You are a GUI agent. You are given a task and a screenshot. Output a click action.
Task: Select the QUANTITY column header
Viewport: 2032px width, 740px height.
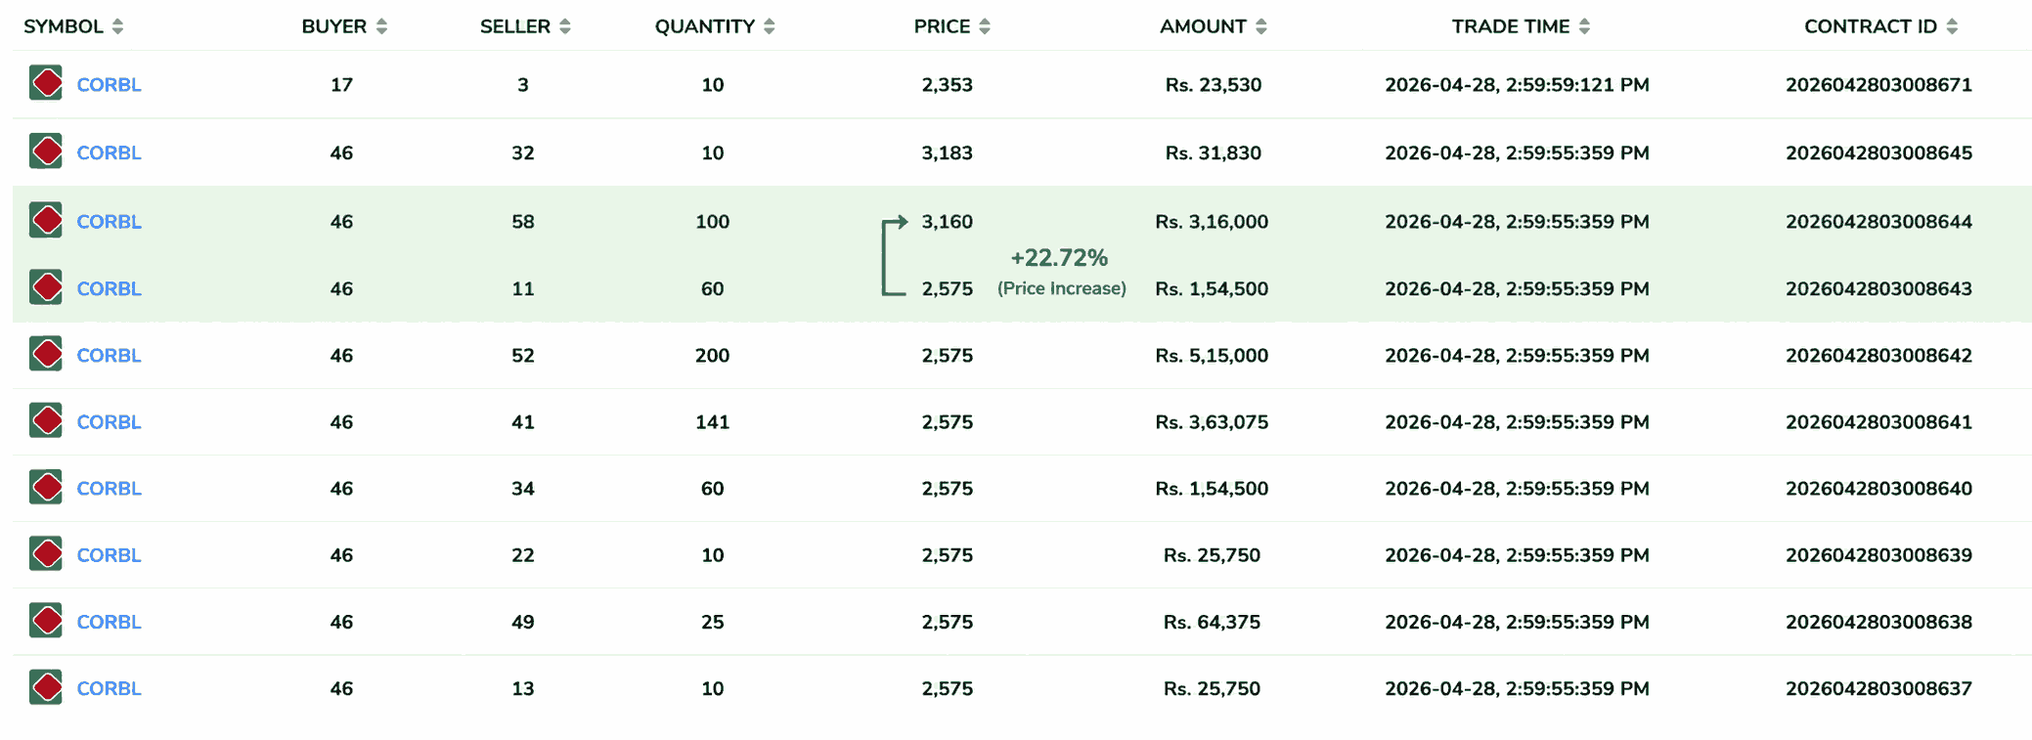click(703, 26)
